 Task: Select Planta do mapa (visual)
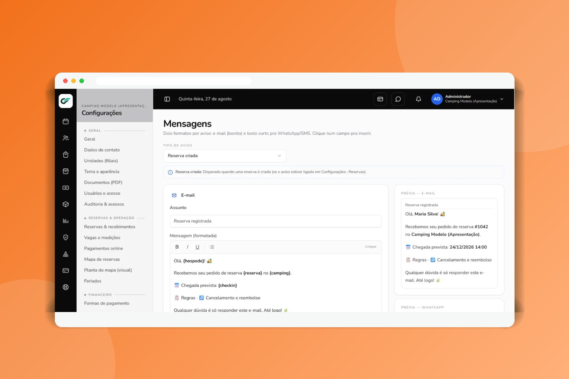click(x=108, y=270)
